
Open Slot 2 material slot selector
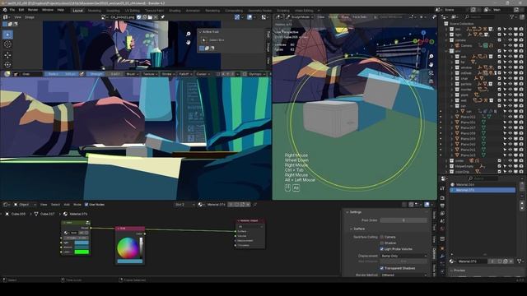click(184, 205)
